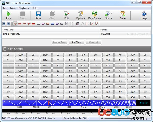The width and height of the screenshot is (153, 122).
Task: Open the File menu
Action: tap(5, 8)
